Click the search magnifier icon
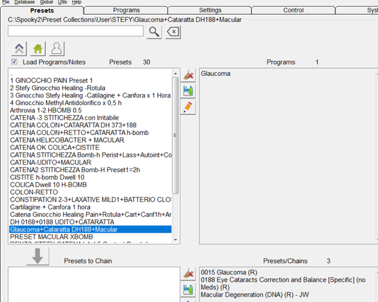Screen dimensions: 378x302 click(x=154, y=32)
